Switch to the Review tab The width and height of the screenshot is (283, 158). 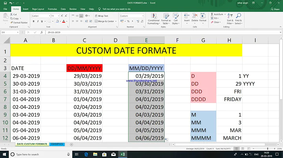(x=73, y=9)
